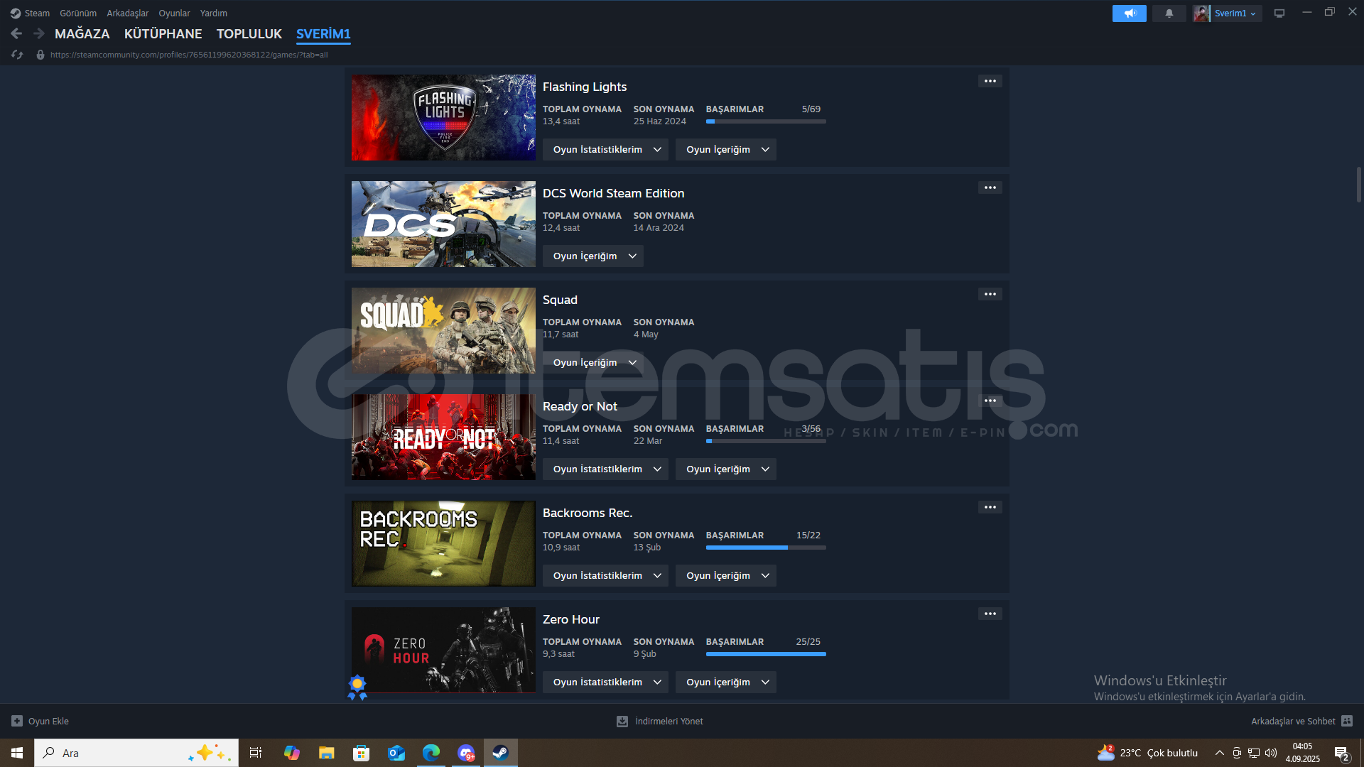Viewport: 1364px width, 767px height.
Task: Open the Yardım menu
Action: tap(214, 13)
